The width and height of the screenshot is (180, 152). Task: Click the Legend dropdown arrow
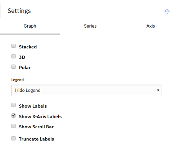click(x=158, y=90)
